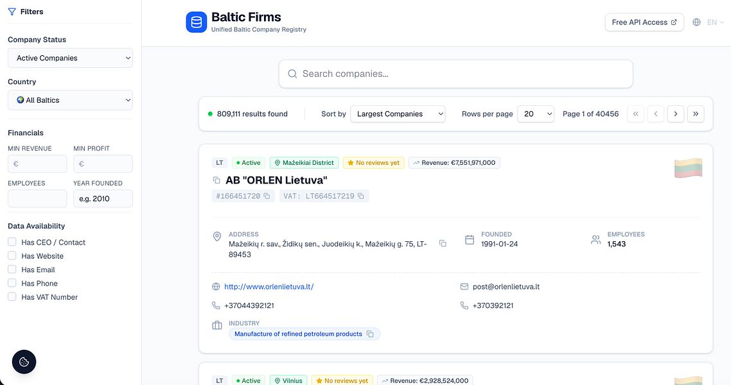731x385 pixels.
Task: Click the Free API Access button
Action: pyautogui.click(x=644, y=22)
